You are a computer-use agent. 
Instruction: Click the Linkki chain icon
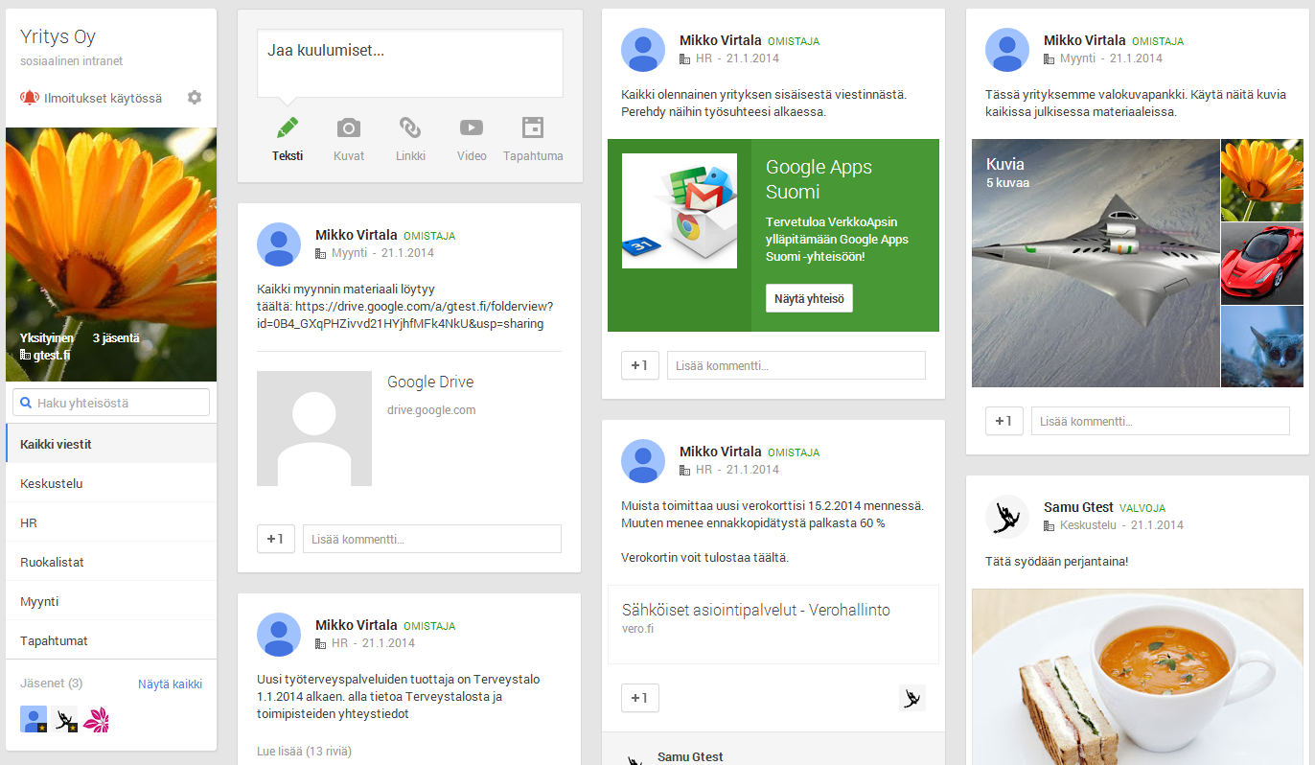[410, 127]
